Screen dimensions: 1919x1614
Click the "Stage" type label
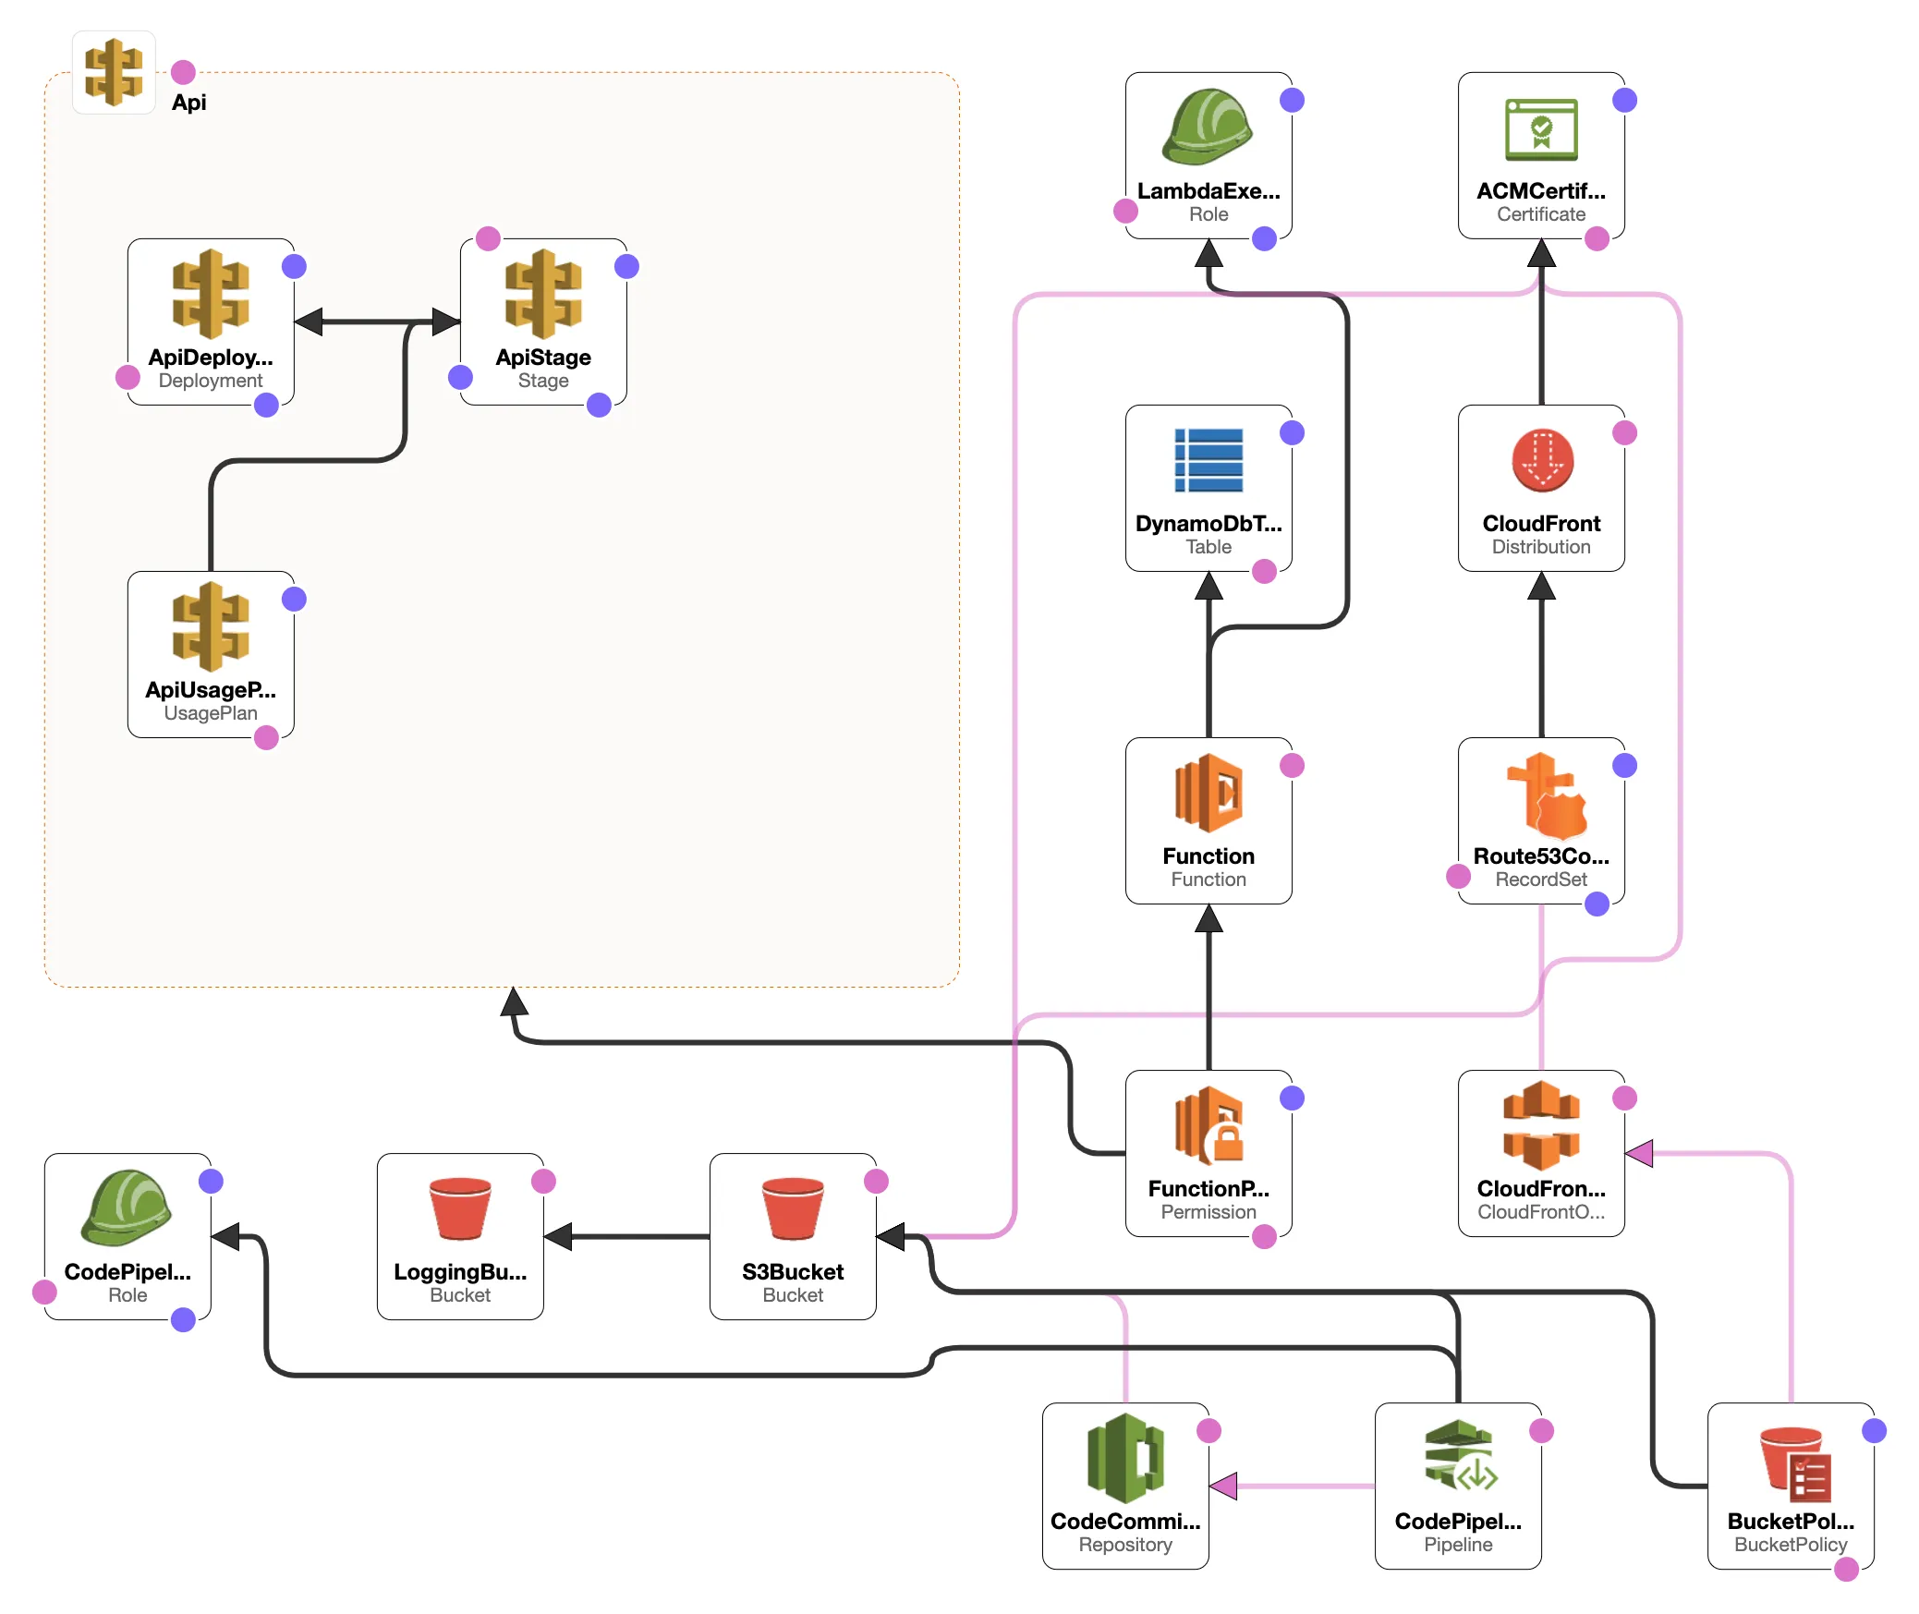pos(543,381)
